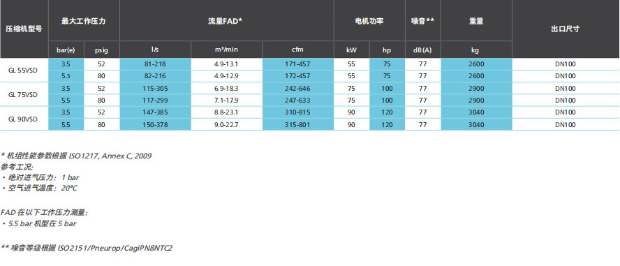Click the 247-633 cfm value
Screen dimensions: 620x266
click(298, 101)
